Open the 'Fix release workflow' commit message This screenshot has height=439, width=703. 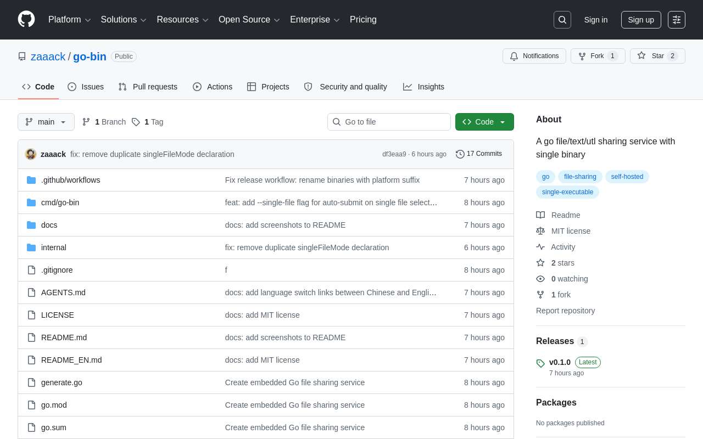coord(322,180)
